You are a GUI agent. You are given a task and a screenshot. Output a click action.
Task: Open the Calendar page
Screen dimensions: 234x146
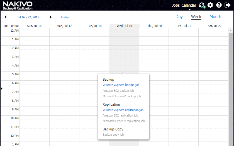(189, 5)
